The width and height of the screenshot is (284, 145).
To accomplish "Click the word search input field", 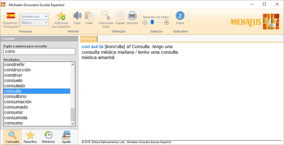I will 39,52.
